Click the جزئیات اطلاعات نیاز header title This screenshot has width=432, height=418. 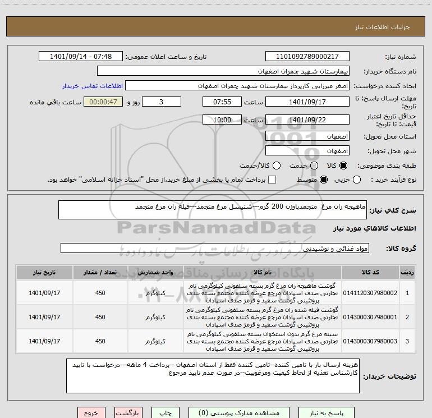[383, 27]
